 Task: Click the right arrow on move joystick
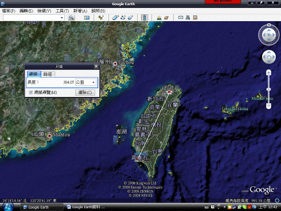(274, 57)
